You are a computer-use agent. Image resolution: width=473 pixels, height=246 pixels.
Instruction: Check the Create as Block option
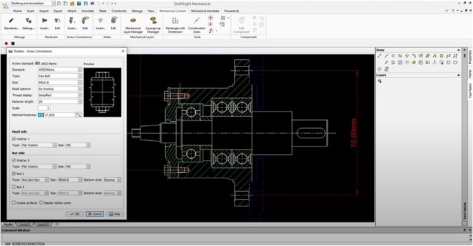[14, 202]
